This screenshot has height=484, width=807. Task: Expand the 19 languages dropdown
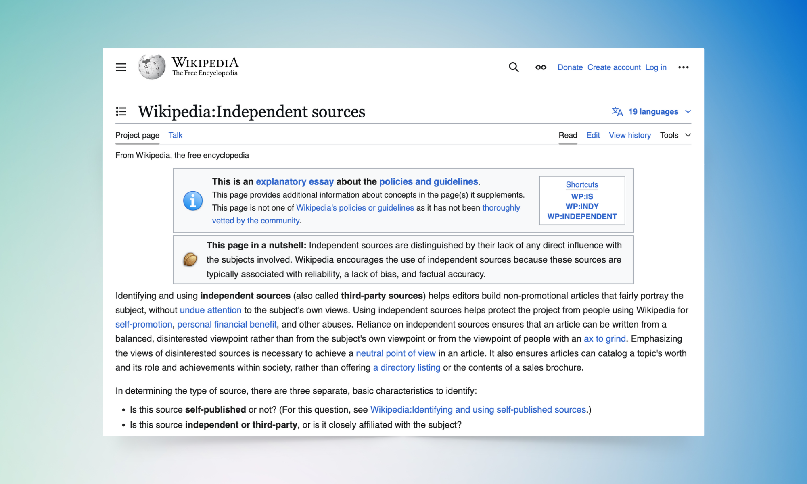click(x=653, y=112)
